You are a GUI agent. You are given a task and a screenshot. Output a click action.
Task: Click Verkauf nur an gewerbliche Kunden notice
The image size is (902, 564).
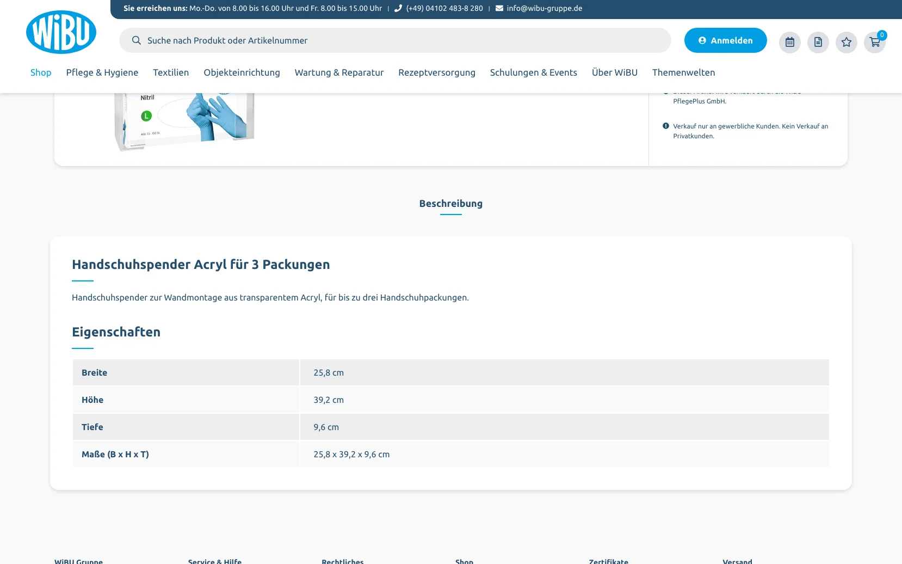[x=751, y=131]
